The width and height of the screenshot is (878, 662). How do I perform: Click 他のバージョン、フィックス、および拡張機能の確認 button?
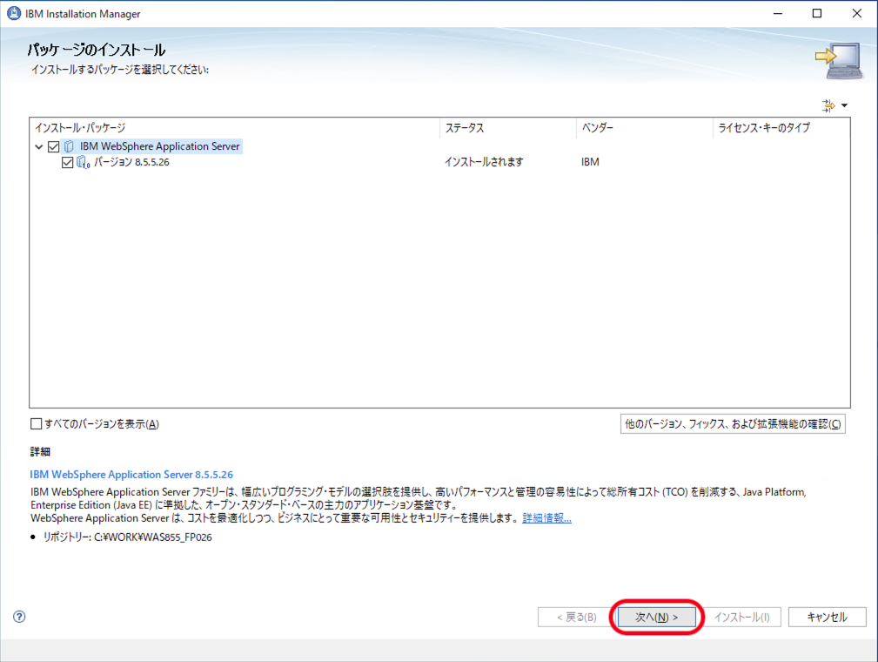[733, 424]
